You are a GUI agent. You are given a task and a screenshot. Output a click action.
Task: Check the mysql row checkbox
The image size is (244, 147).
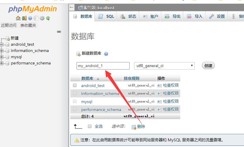[x=75, y=101]
